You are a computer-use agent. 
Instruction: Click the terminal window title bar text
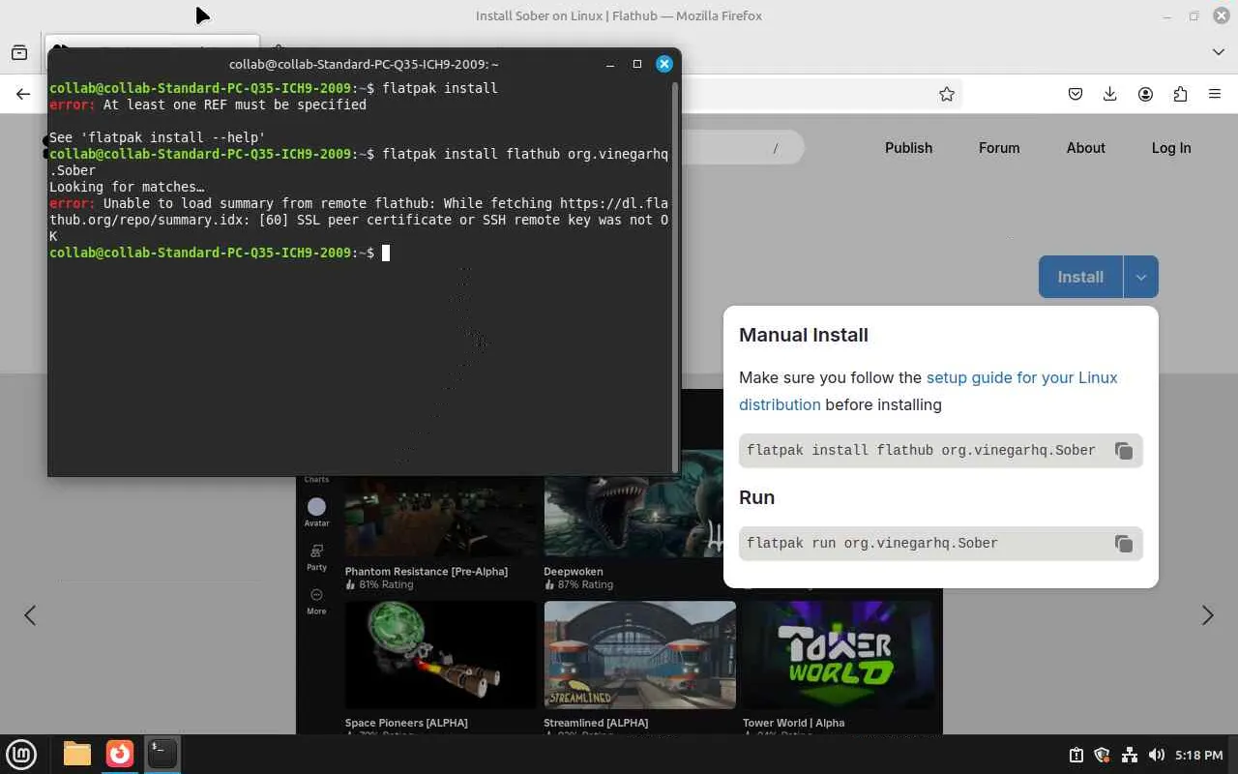(x=364, y=65)
